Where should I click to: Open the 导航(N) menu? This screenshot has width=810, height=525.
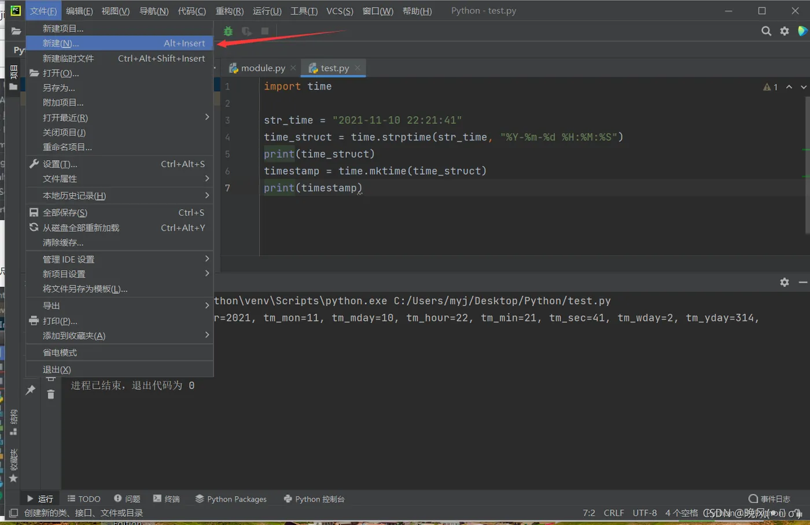(x=154, y=11)
